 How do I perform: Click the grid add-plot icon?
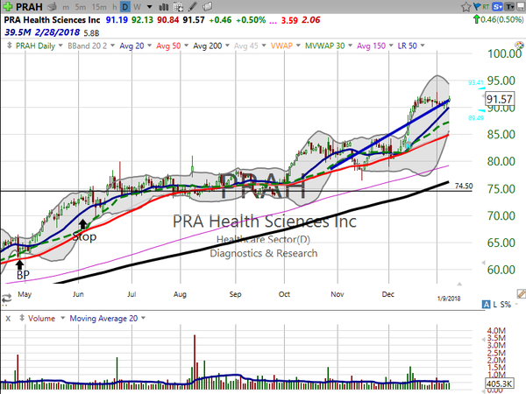[x=179, y=7]
